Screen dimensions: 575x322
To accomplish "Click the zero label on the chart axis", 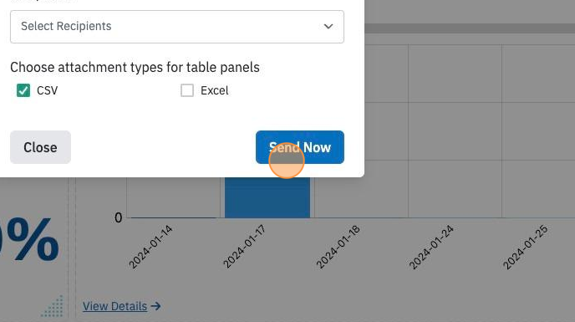I will (118, 217).
